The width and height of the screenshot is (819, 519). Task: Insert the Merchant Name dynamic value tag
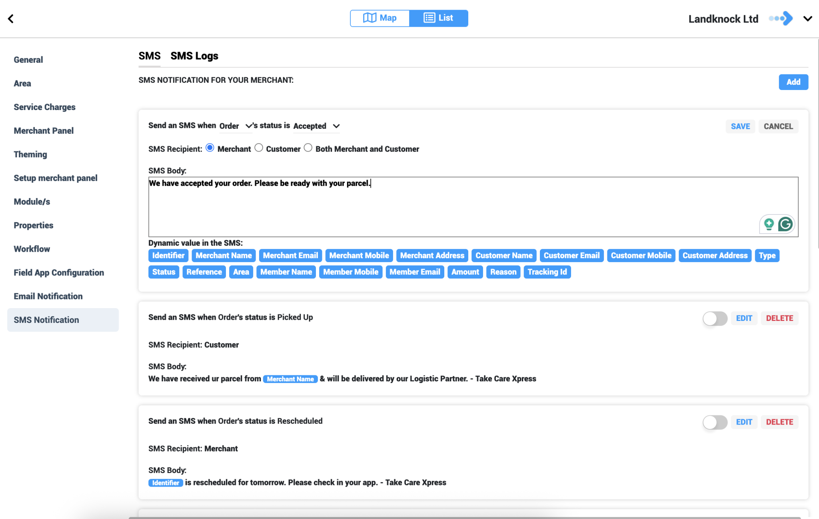(224, 255)
